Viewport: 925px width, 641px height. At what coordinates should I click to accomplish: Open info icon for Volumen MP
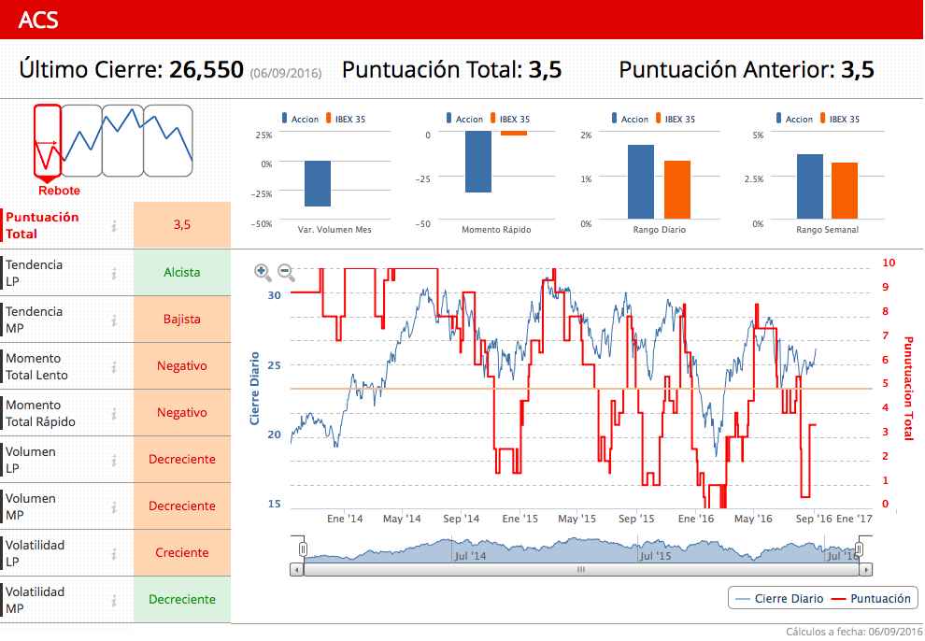(114, 506)
